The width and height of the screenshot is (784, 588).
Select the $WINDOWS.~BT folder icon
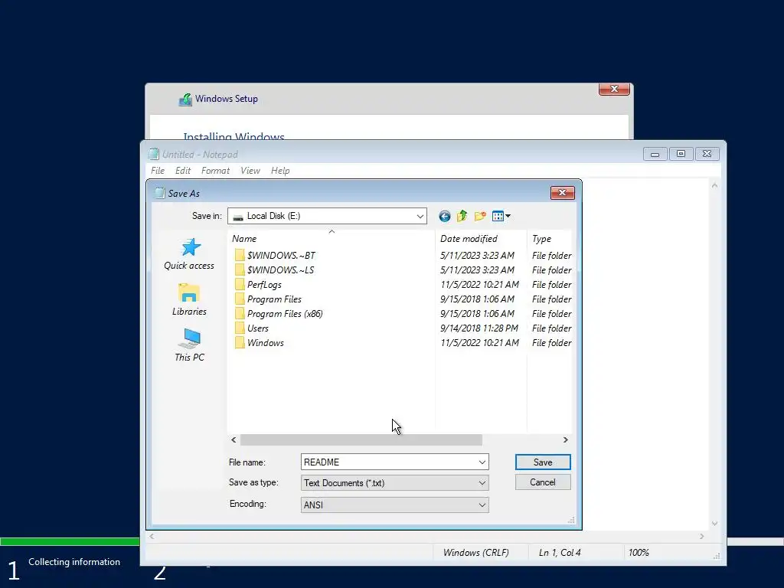coord(240,256)
